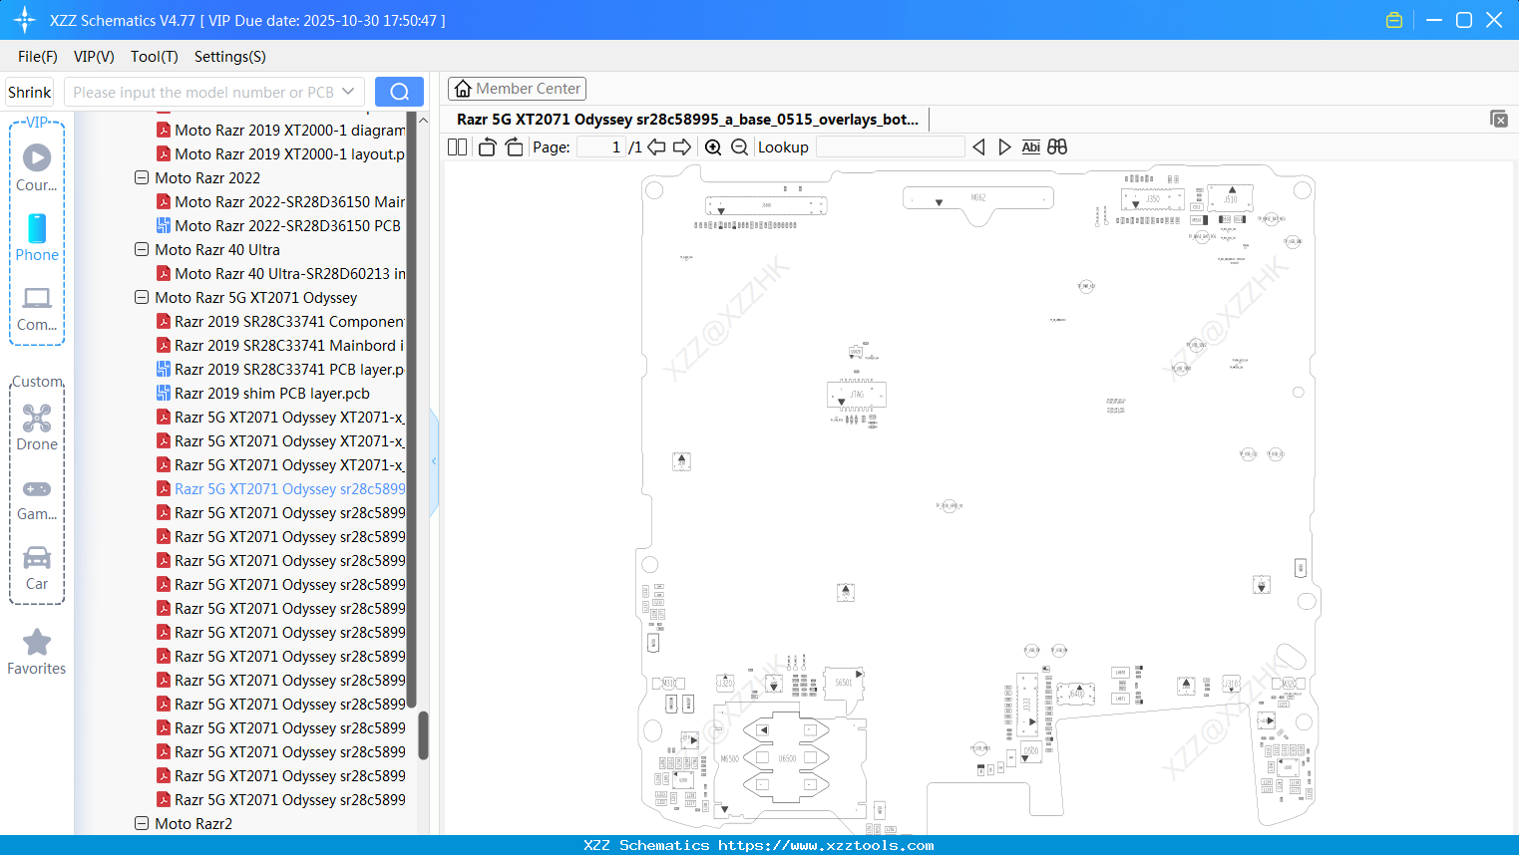Click the Lookup text field
Viewport: 1519px width, 855px height.
point(890,147)
